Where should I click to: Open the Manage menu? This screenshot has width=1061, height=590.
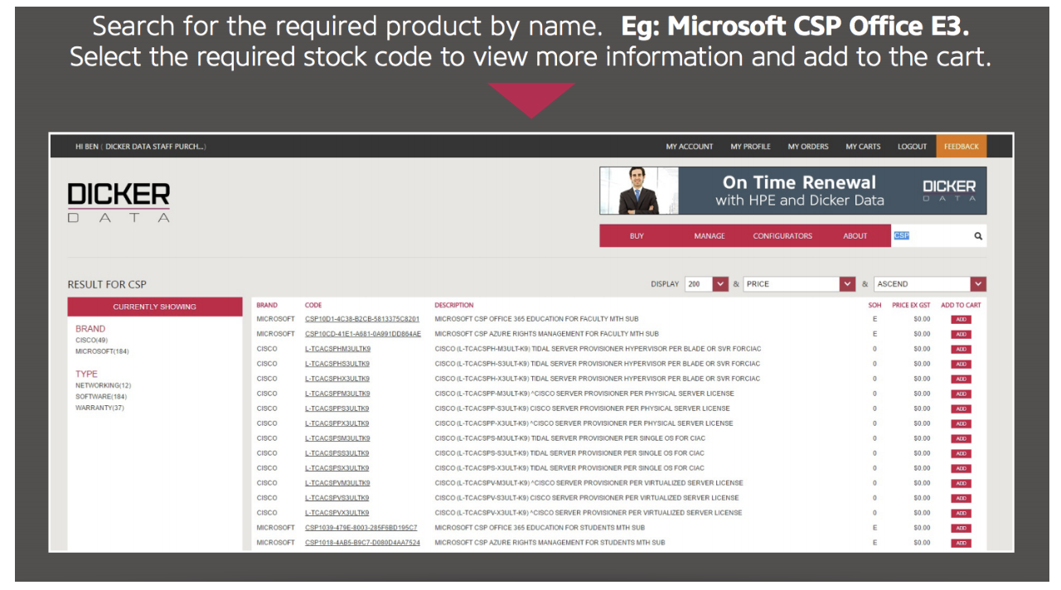(x=709, y=236)
